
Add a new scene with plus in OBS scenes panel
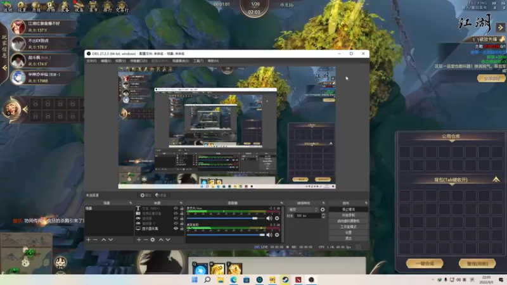88,239
